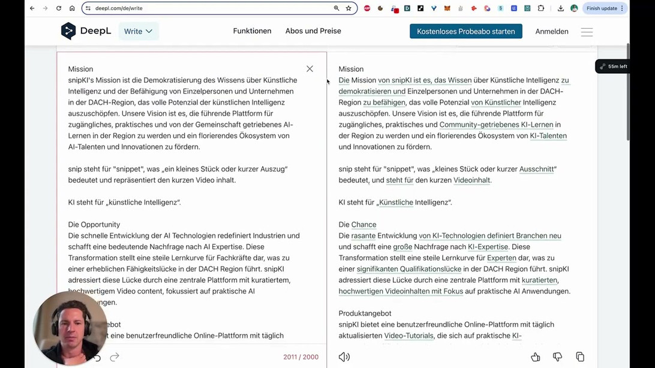Viewport: 655px width, 368px height.
Task: Copy the improved text to clipboard
Action: click(x=580, y=357)
